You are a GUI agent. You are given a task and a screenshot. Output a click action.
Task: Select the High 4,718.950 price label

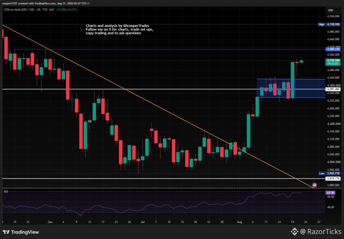point(329,24)
